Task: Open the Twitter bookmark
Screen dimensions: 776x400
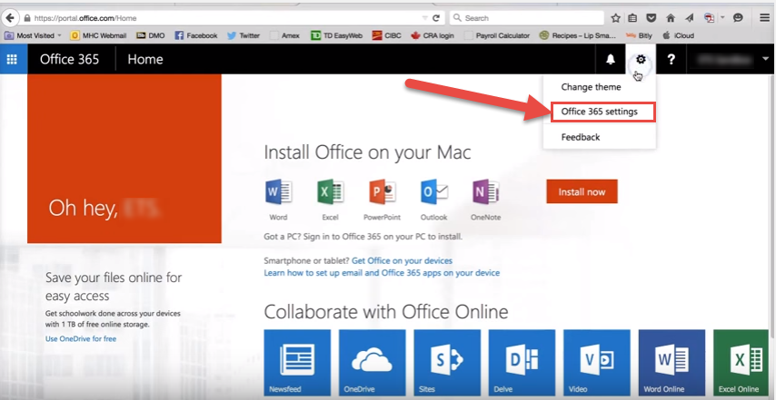Action: (x=244, y=35)
